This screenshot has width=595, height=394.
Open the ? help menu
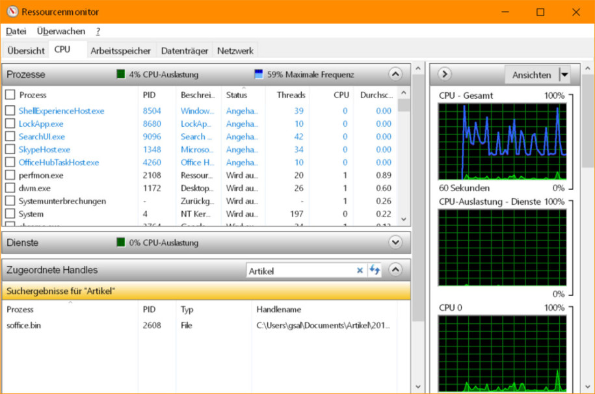[98, 31]
